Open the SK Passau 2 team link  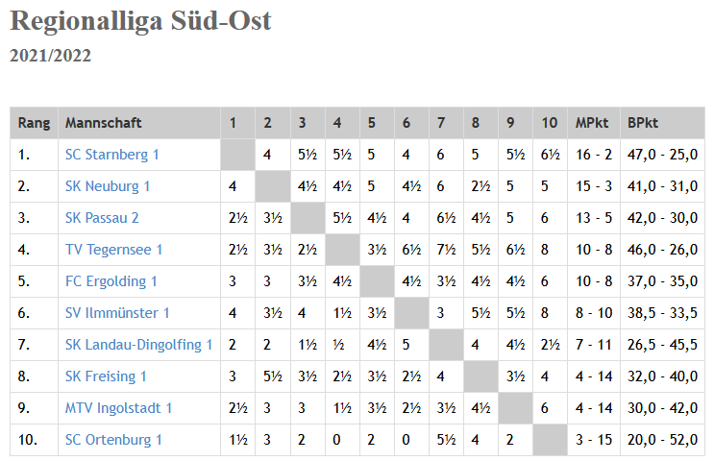click(x=102, y=218)
